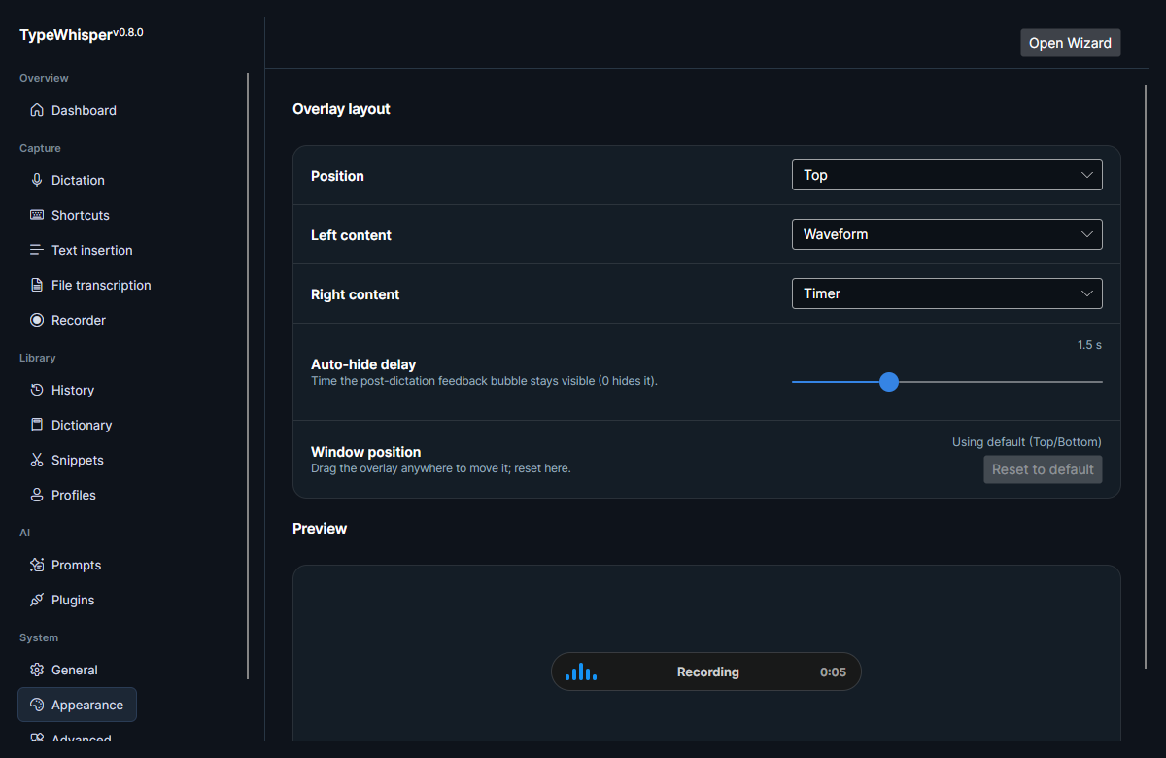This screenshot has width=1166, height=758.
Task: Click the main content vertical scrollbar
Action: 1147,376
